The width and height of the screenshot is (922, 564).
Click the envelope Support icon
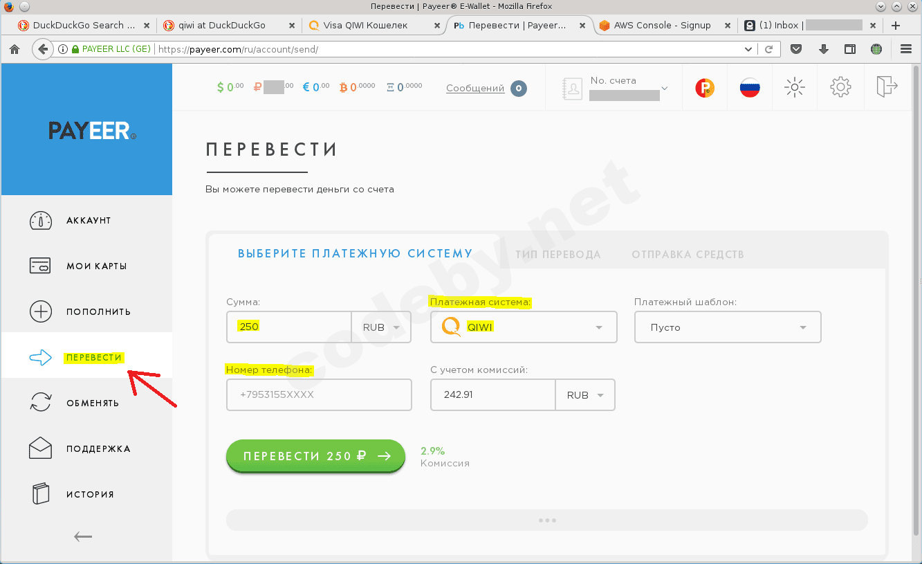pyautogui.click(x=41, y=448)
